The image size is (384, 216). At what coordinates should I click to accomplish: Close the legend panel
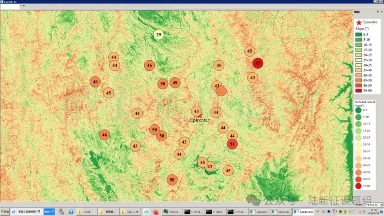382,12
